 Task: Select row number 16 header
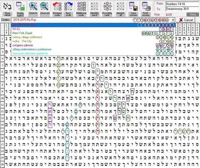point(2,138)
